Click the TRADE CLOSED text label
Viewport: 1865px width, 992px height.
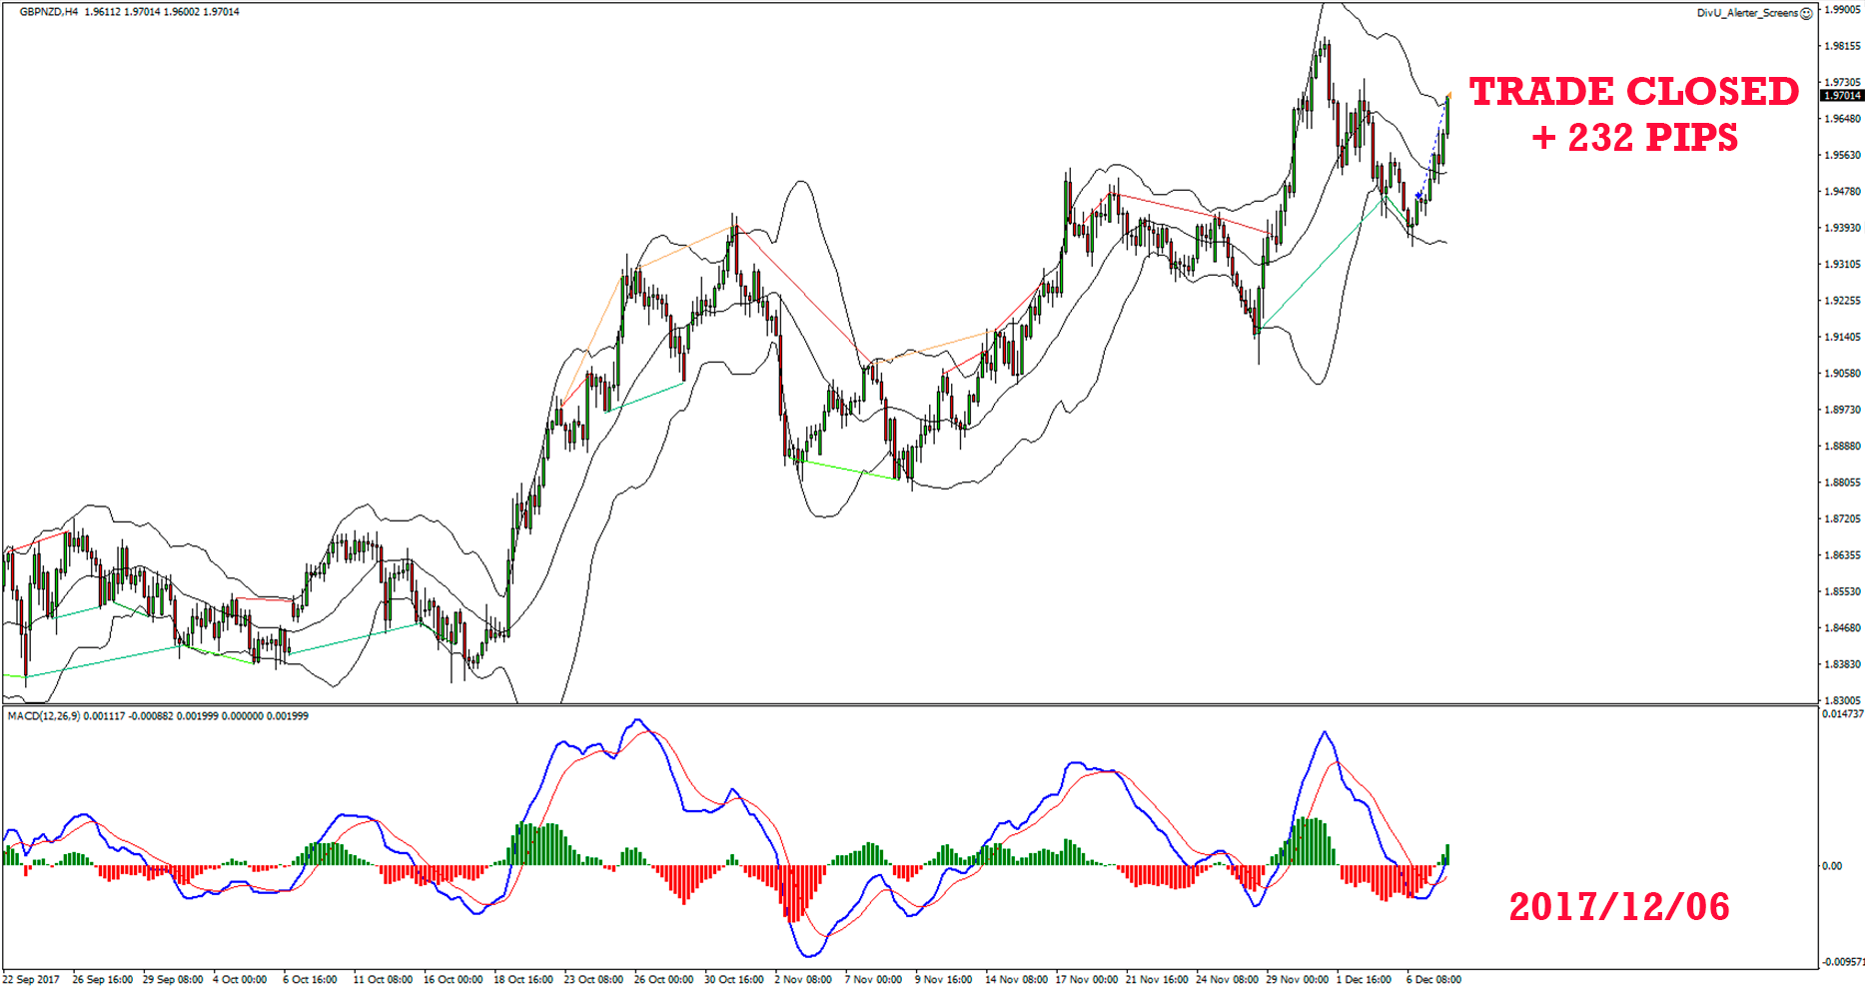coord(1634,92)
